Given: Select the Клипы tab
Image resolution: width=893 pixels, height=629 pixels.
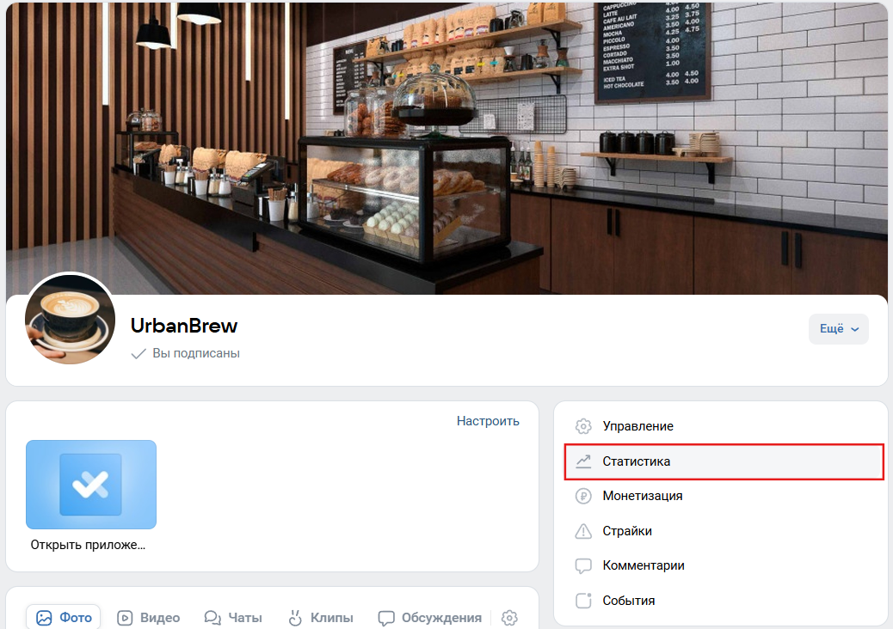Looking at the screenshot, I should coord(320,618).
